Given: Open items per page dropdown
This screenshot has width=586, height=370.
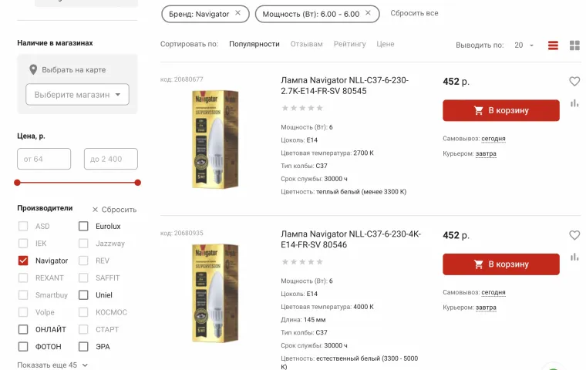Looking at the screenshot, I should [524, 45].
